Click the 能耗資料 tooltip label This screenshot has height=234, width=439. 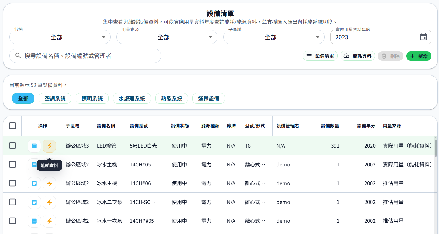coord(49,165)
